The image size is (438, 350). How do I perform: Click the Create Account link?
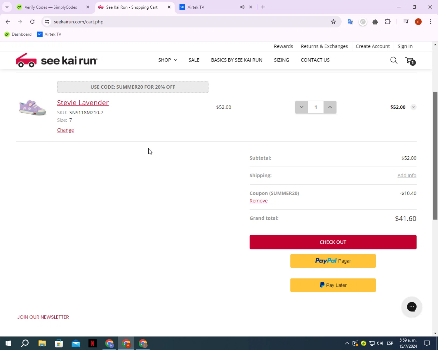tap(373, 46)
